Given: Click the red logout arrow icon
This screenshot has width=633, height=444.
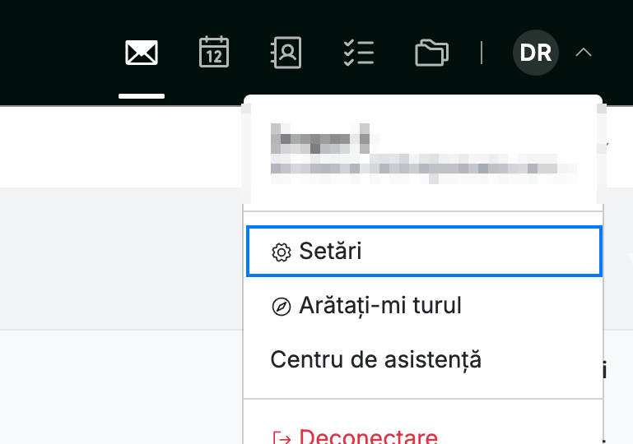Looking at the screenshot, I should (282, 438).
